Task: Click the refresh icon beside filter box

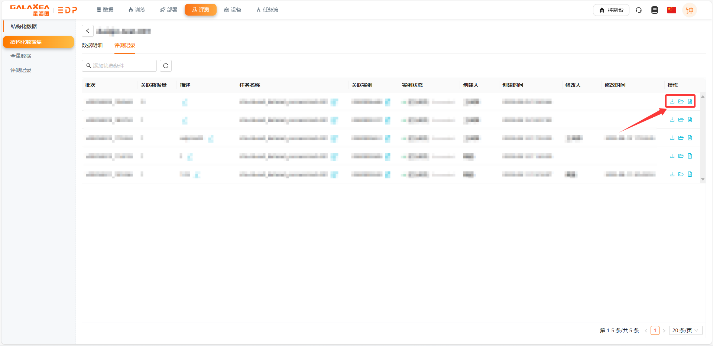Action: tap(166, 66)
